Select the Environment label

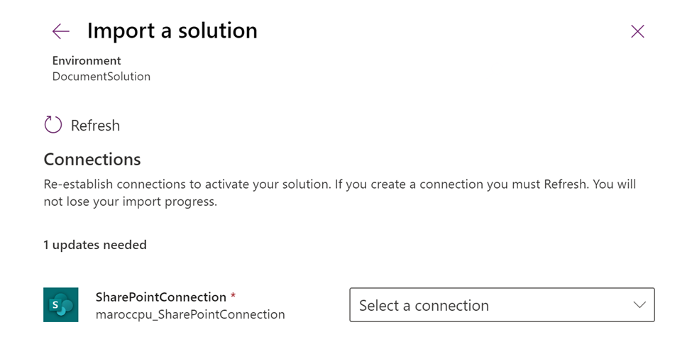click(x=87, y=61)
